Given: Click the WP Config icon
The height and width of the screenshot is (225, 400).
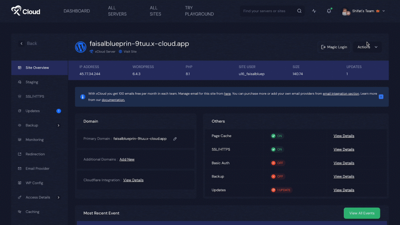Looking at the screenshot, I should pyautogui.click(x=19, y=183).
